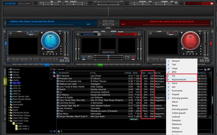The width and height of the screenshot is (217, 135).
Task: Open the red transition dropdown
Action: [x=135, y=34]
